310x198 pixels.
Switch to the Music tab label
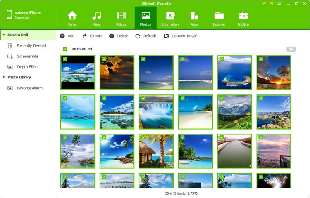pos(96,24)
